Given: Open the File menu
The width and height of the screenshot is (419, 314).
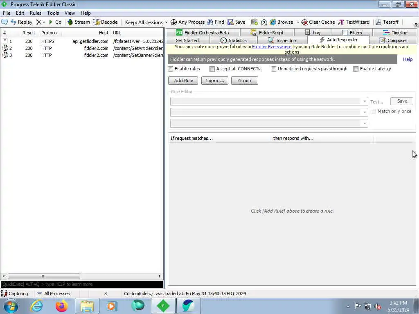Looking at the screenshot, I should [x=7, y=13].
